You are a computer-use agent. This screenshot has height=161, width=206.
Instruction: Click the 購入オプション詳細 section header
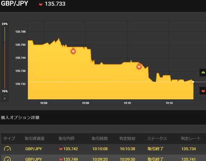pyautogui.click(x=20, y=118)
